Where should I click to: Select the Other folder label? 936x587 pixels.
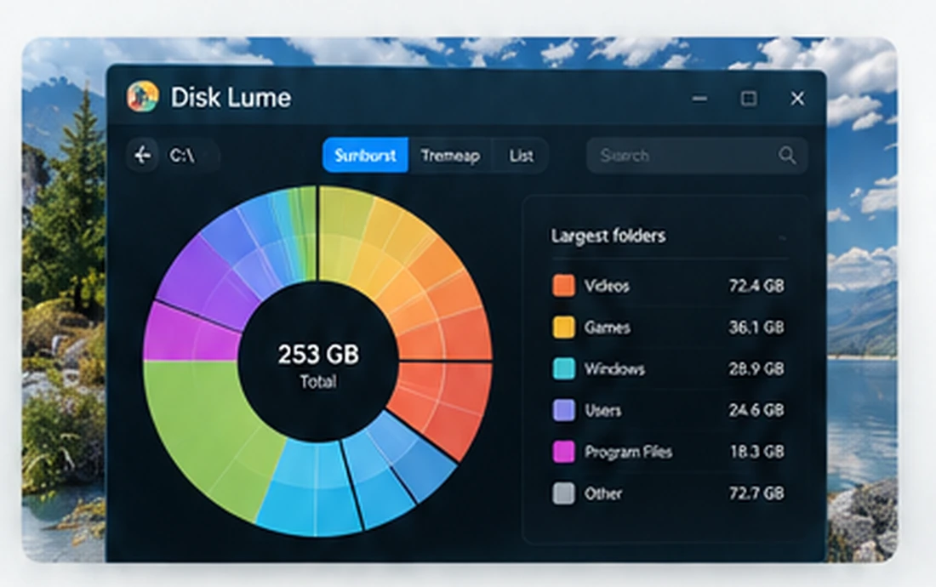coord(603,493)
